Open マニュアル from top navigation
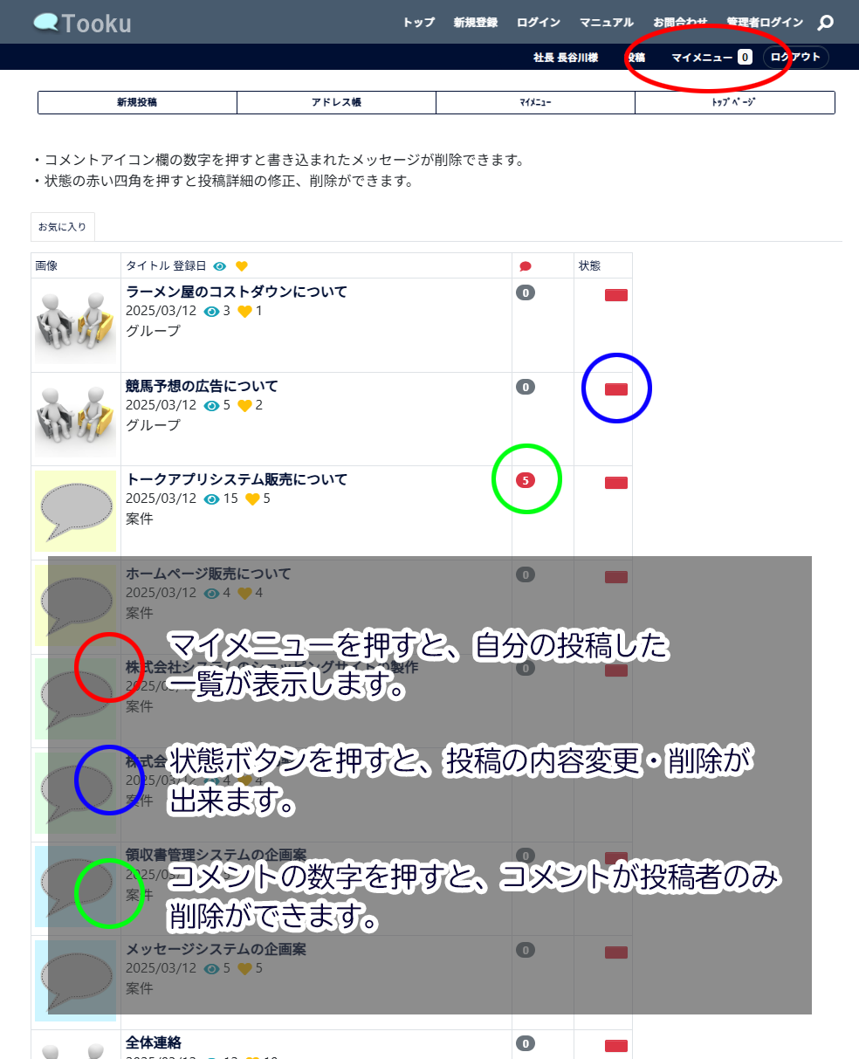 (607, 23)
